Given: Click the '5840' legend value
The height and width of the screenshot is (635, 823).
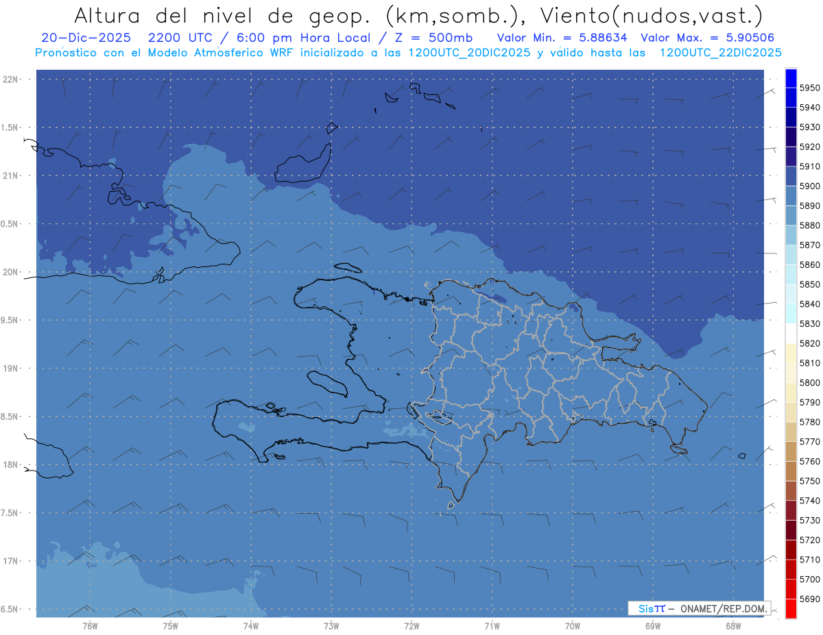Looking at the screenshot, I should pos(810,304).
